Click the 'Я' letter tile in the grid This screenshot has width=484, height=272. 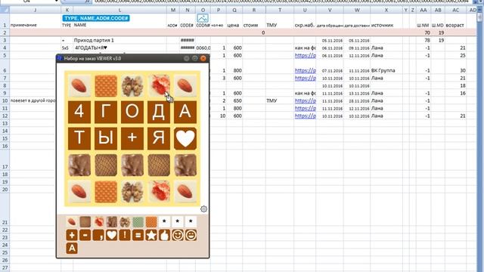coord(159,138)
